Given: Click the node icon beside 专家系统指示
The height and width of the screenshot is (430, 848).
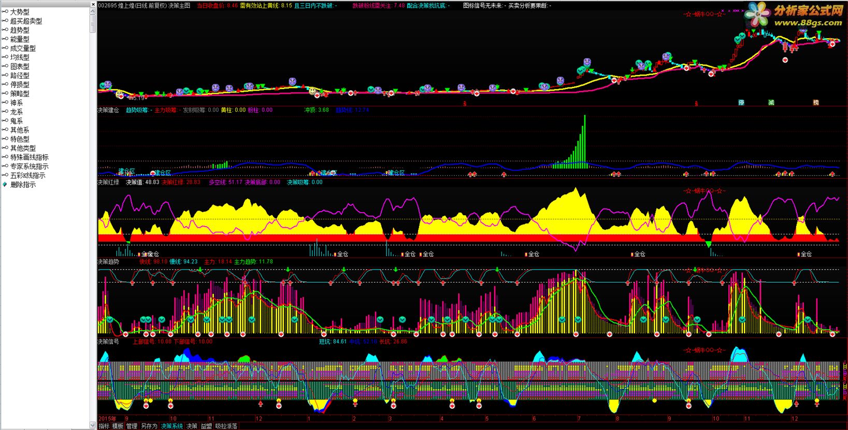Looking at the screenshot, I should click(5, 166).
